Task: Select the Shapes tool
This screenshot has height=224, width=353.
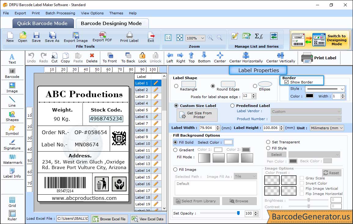Action: [x=12, y=116]
